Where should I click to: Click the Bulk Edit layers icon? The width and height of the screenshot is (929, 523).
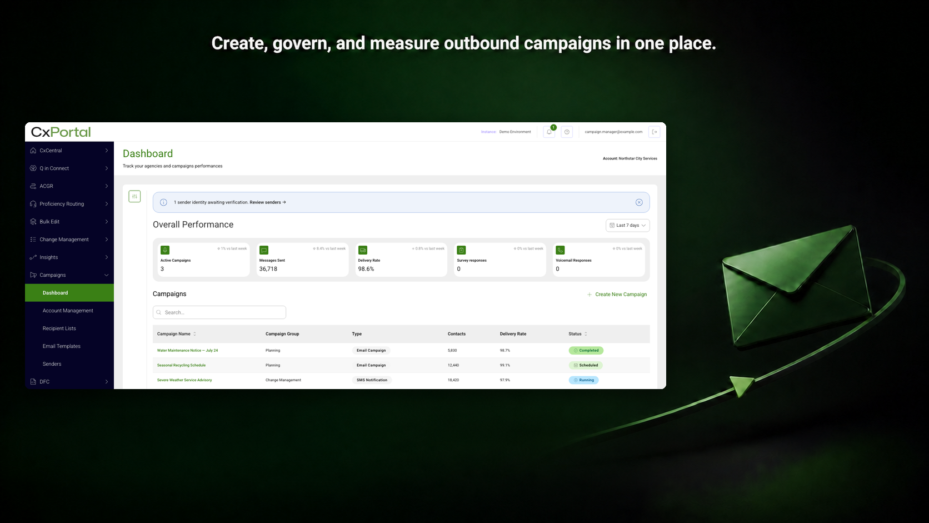pos(33,222)
